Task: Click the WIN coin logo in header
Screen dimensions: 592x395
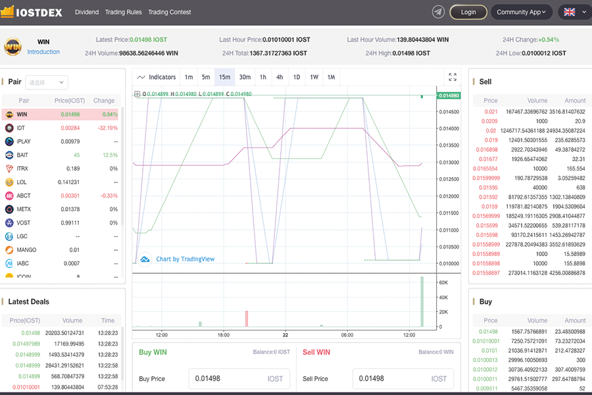Action: point(12,47)
